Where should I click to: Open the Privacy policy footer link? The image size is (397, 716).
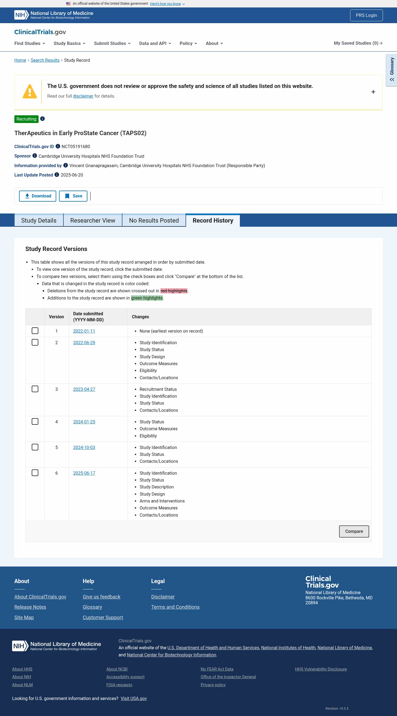(x=213, y=685)
